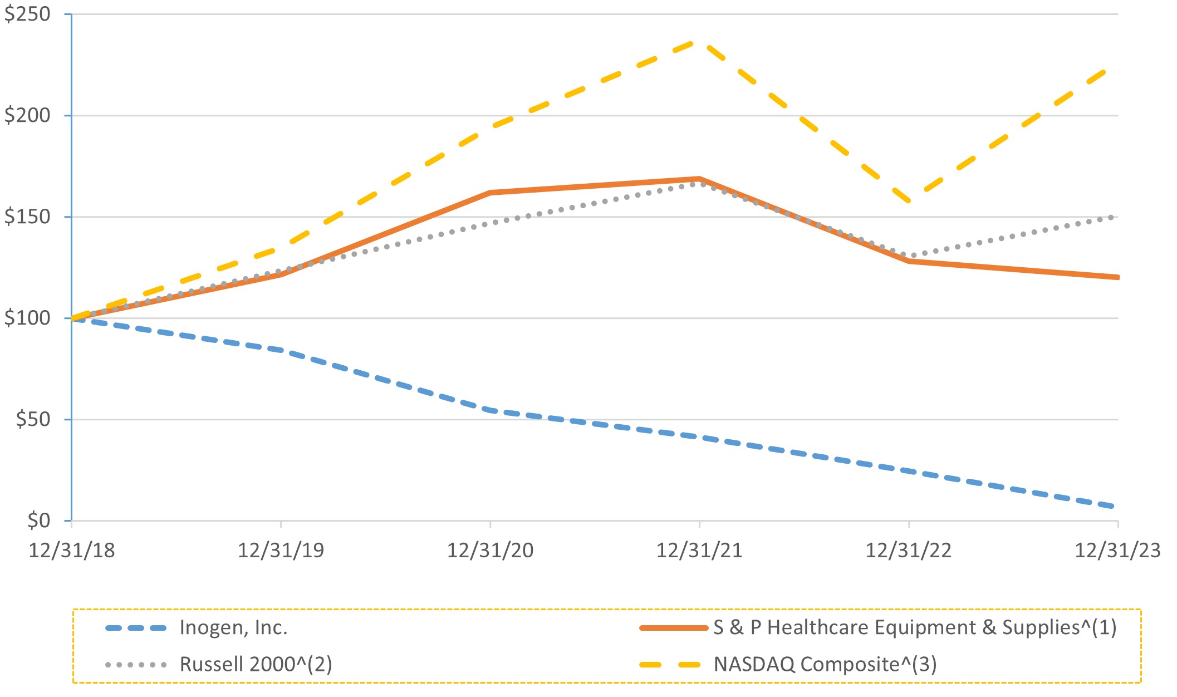
Task: Click the NASDAQ Composite peak at 12/31/21
Action: pyautogui.click(x=699, y=42)
